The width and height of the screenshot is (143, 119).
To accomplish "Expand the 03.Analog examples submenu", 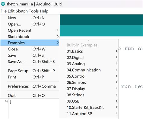I will point(89,64).
